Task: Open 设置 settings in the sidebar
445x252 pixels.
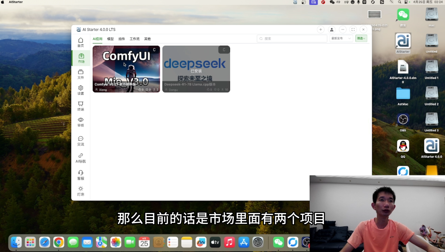Action: tap(81, 90)
